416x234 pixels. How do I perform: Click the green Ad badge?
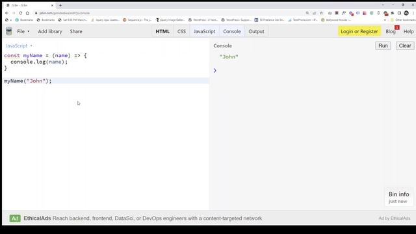click(x=15, y=218)
